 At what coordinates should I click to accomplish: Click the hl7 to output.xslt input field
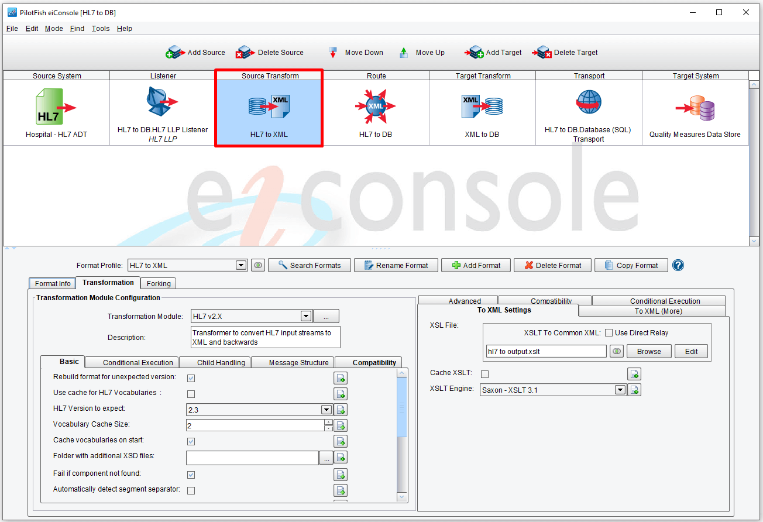546,351
